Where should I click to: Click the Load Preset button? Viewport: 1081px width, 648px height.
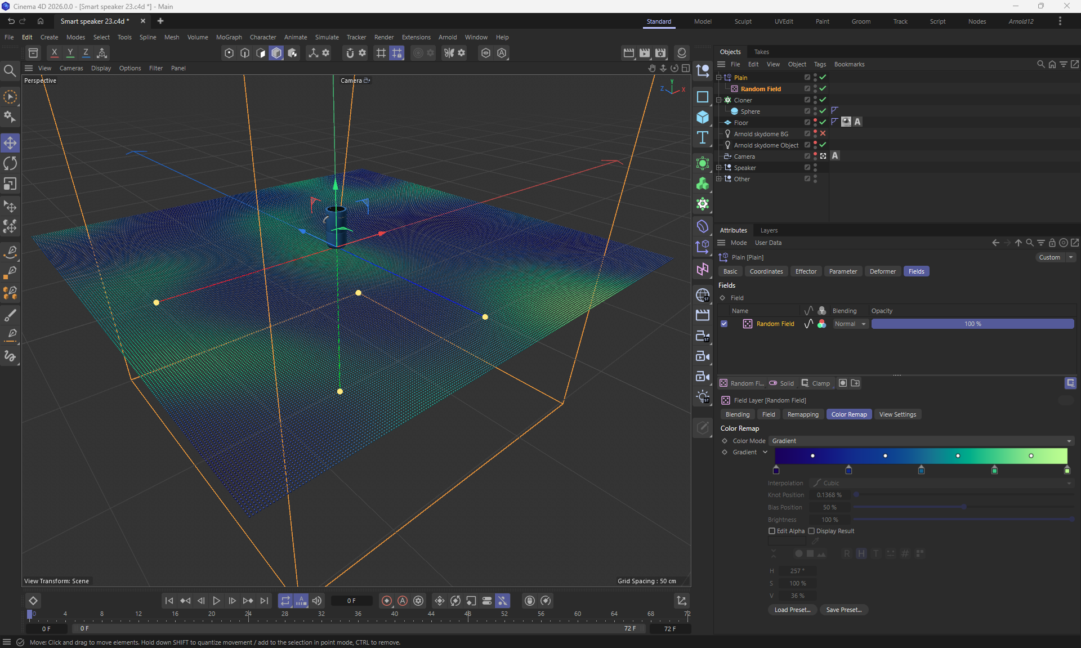coord(792,610)
